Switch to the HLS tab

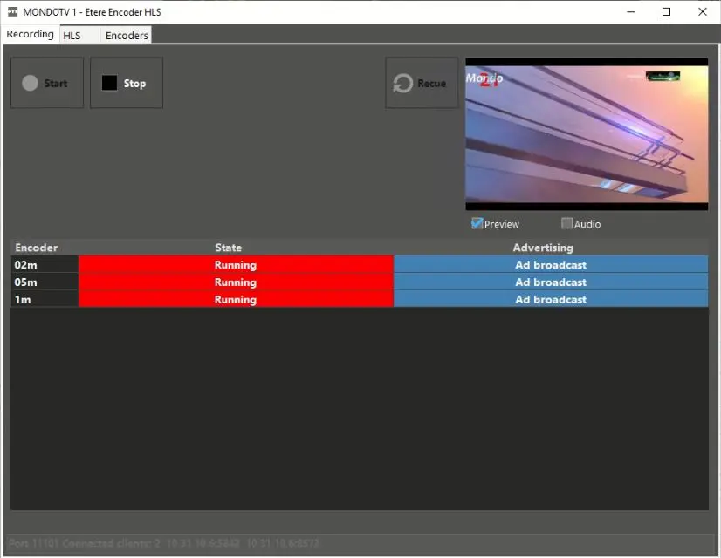click(x=72, y=36)
